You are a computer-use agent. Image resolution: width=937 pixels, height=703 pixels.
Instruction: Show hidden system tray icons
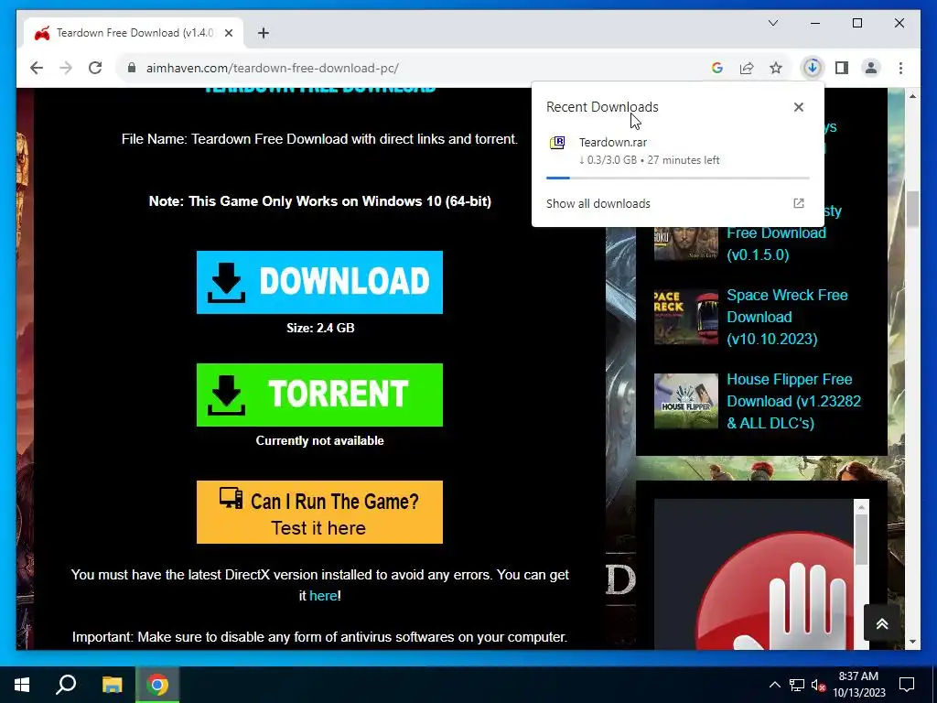pos(774,685)
